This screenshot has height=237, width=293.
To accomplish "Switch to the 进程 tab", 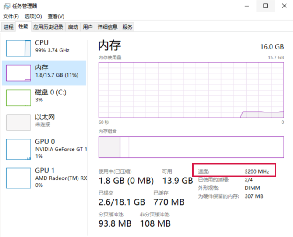I will pos(8,27).
